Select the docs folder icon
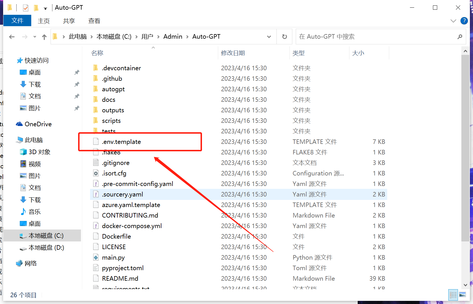 coord(96,100)
